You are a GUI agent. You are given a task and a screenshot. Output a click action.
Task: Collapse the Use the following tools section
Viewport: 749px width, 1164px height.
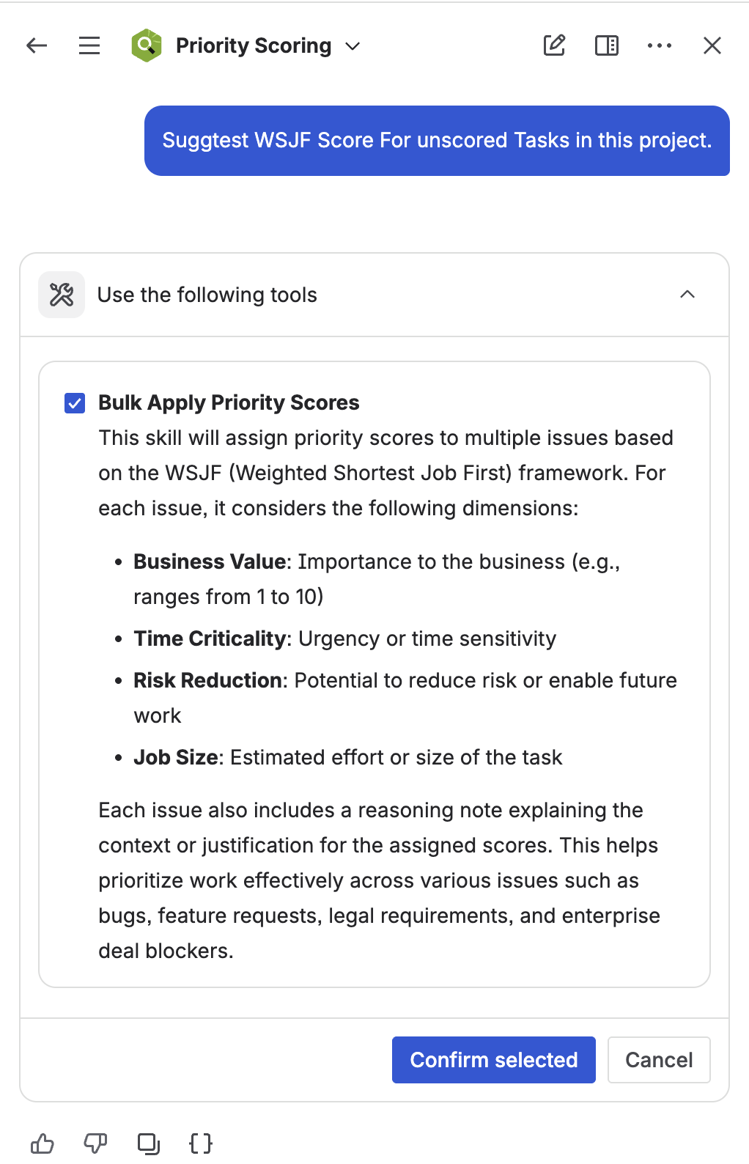[687, 294]
